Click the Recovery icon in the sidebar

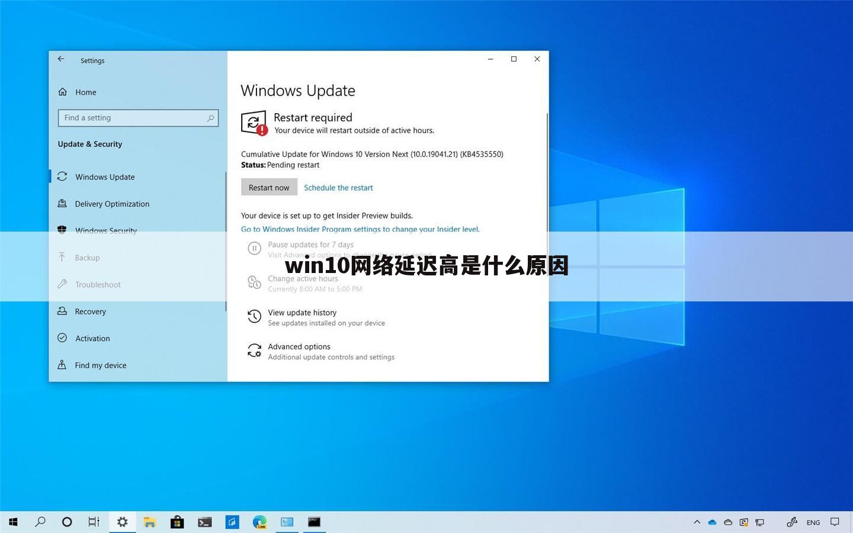click(x=62, y=311)
